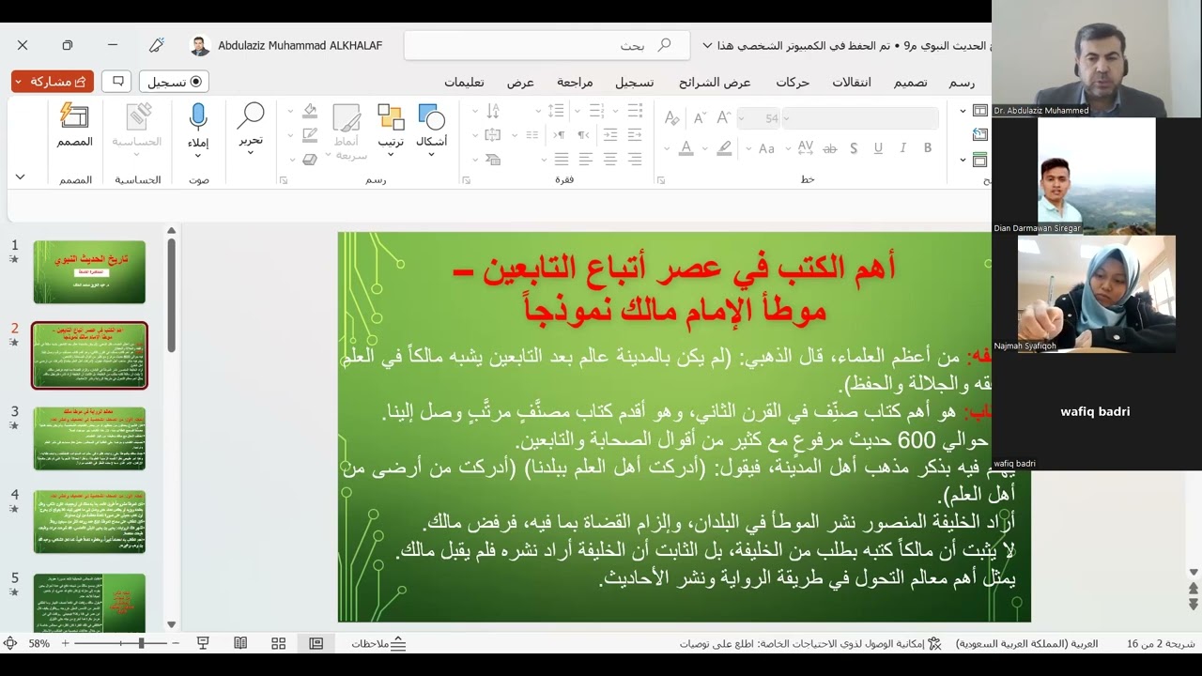Screen dimensions: 1202x676
Task: Open the Transitions (انتقالات) tab
Action: pyautogui.click(x=852, y=83)
